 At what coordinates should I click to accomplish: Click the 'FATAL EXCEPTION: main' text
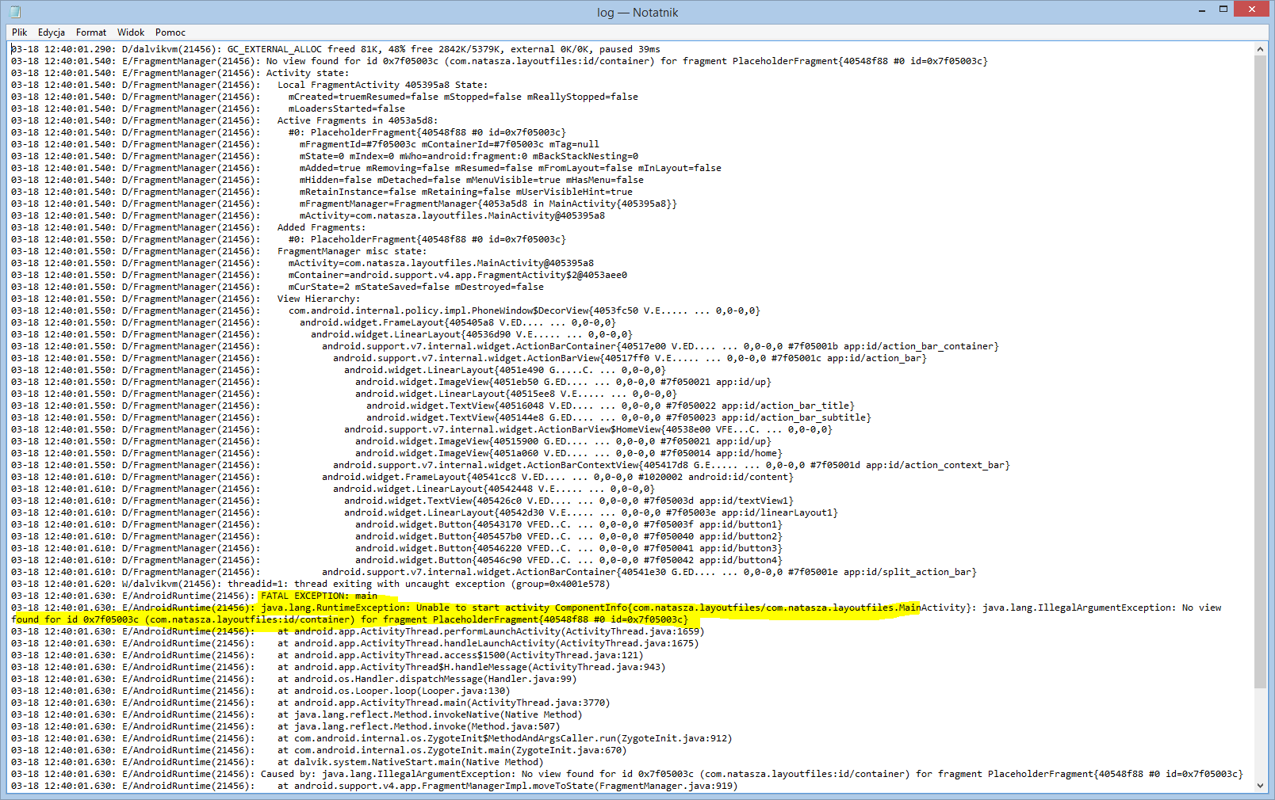pyautogui.click(x=319, y=596)
